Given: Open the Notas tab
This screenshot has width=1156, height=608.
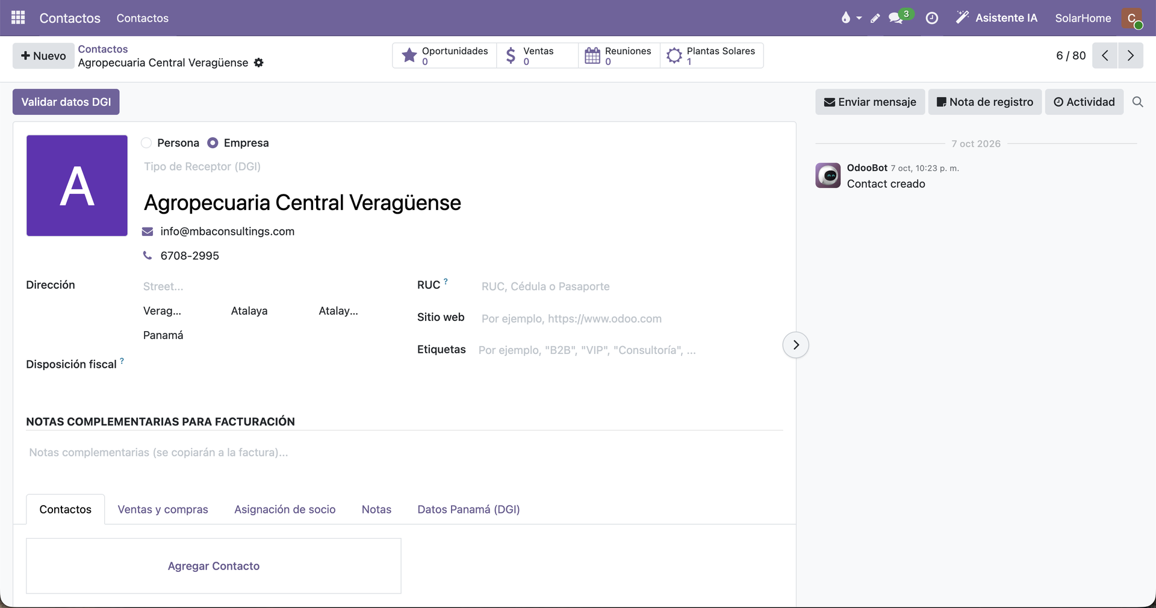Looking at the screenshot, I should pos(376,509).
